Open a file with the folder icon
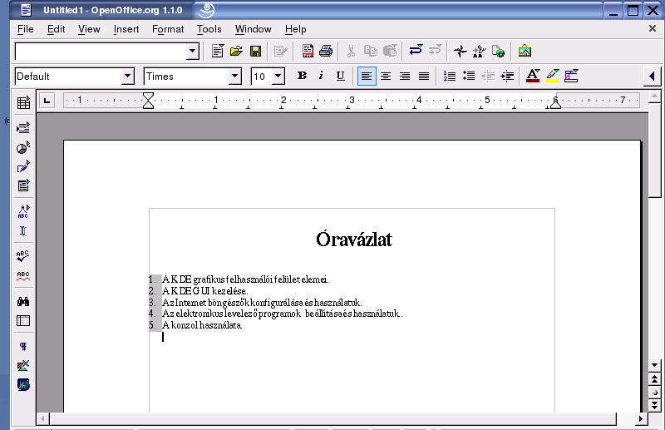665x430 pixels. click(236, 51)
